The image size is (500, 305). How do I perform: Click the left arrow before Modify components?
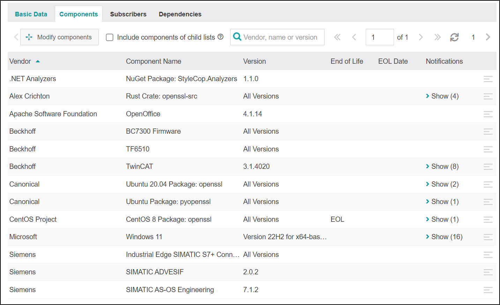pyautogui.click(x=16, y=37)
